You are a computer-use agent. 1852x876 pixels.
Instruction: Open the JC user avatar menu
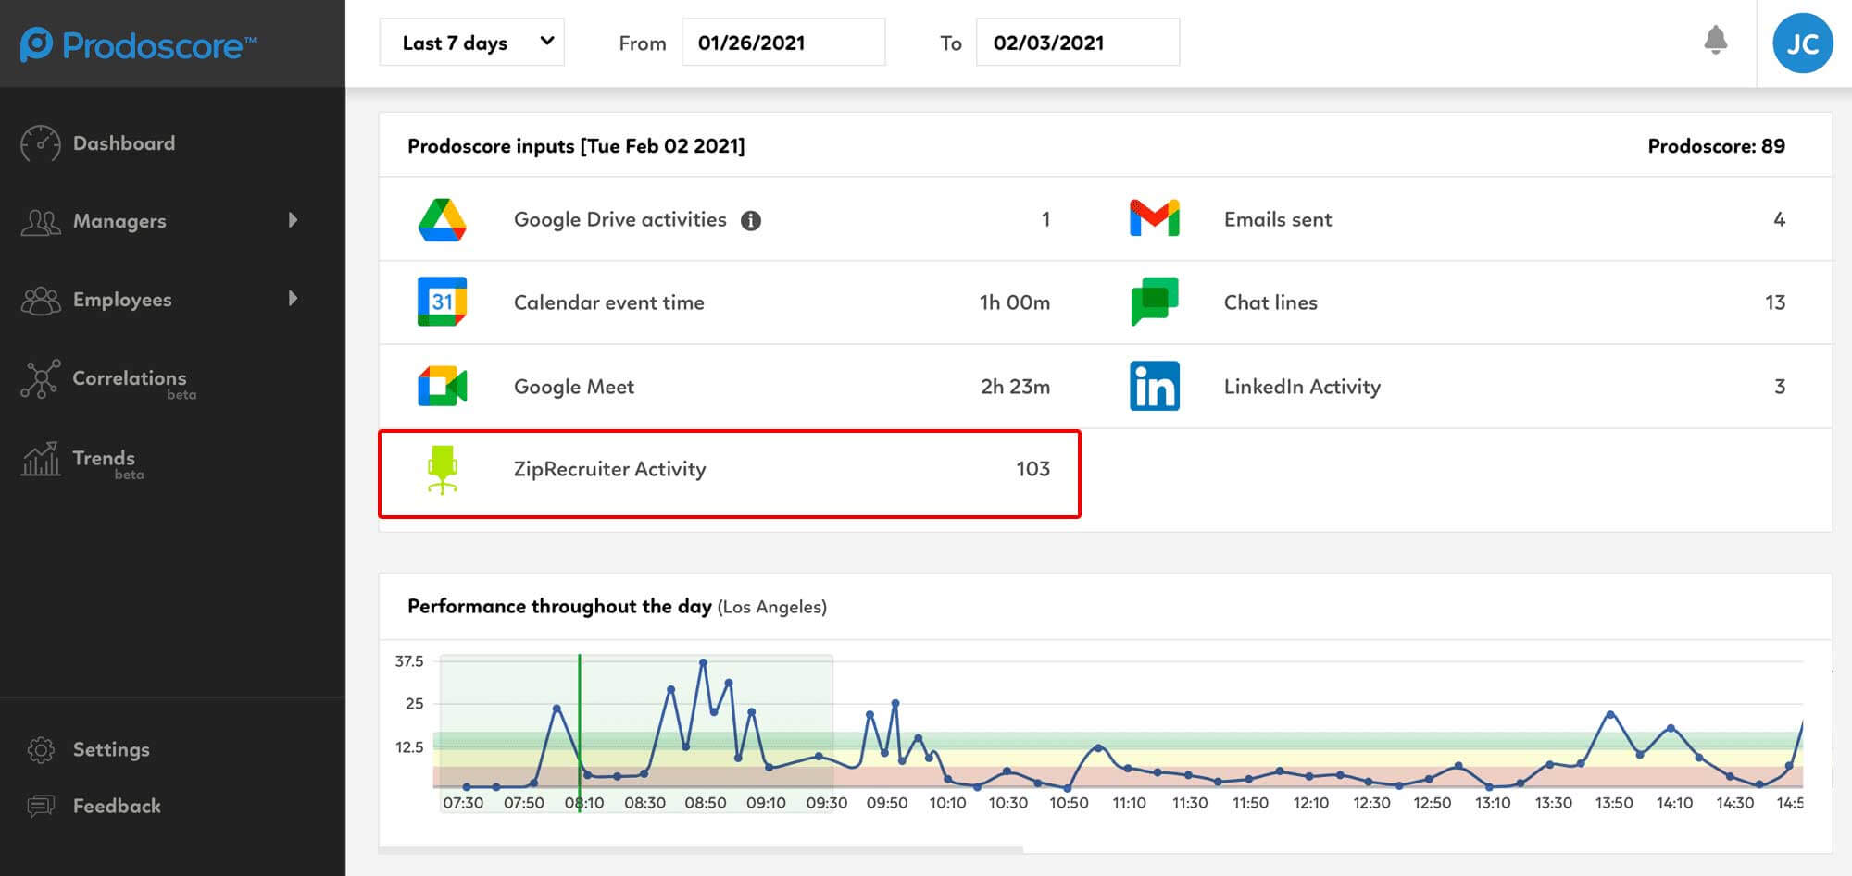click(1802, 43)
